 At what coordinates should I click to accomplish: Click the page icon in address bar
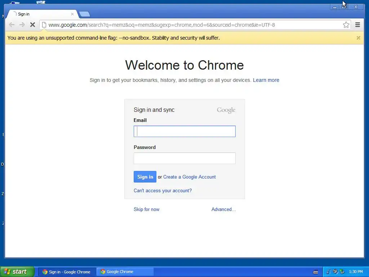point(44,25)
